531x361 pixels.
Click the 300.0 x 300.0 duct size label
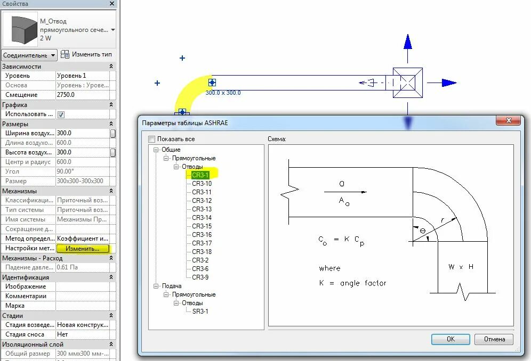point(223,93)
